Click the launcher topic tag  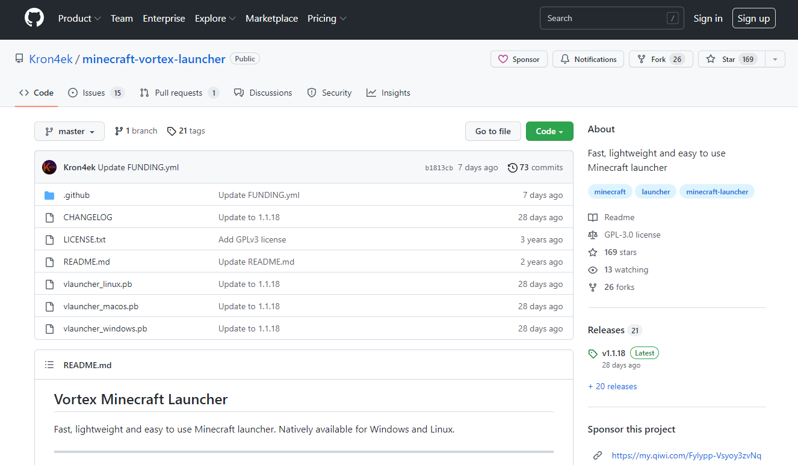coord(656,192)
